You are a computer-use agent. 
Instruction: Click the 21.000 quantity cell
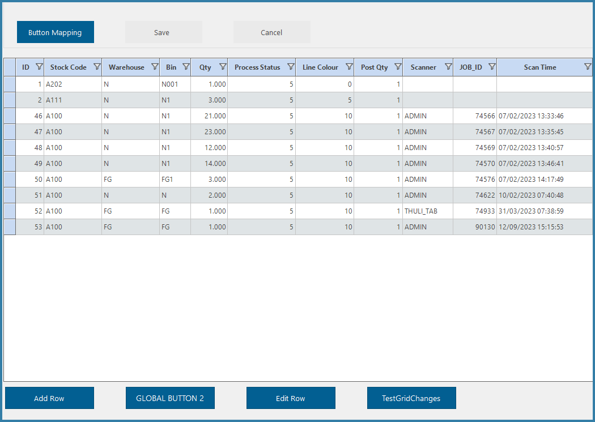click(209, 116)
